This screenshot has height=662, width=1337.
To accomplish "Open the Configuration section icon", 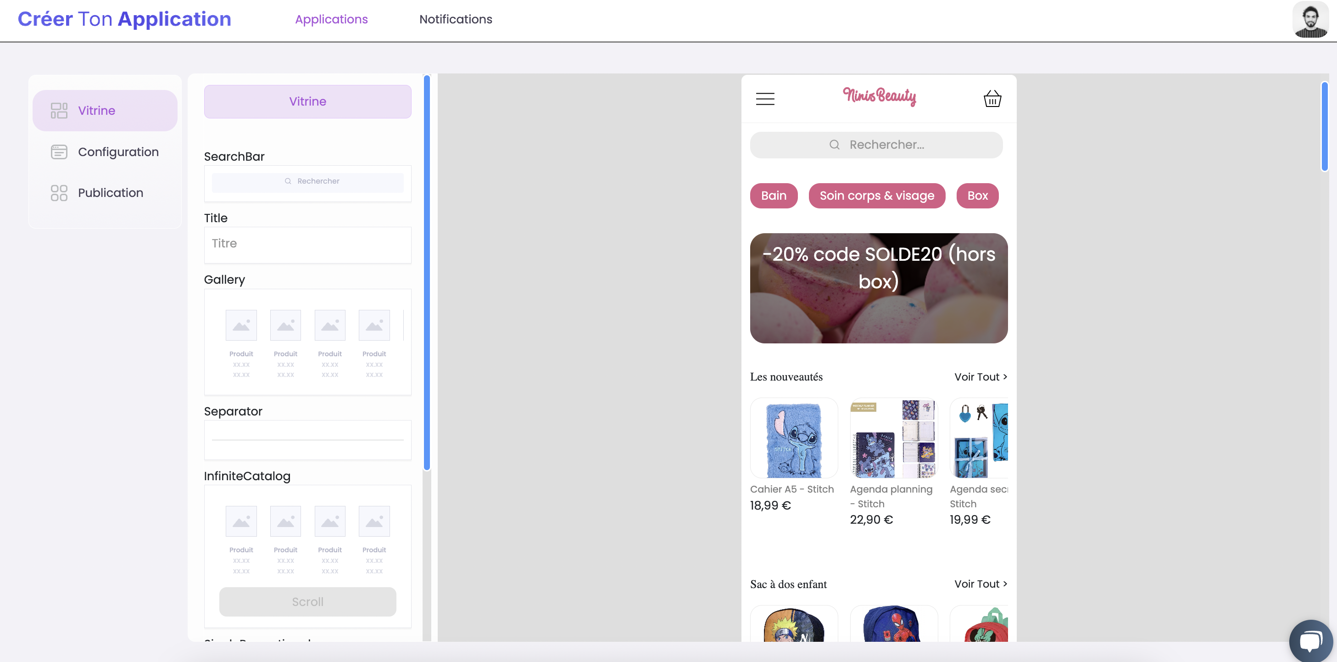I will [59, 151].
